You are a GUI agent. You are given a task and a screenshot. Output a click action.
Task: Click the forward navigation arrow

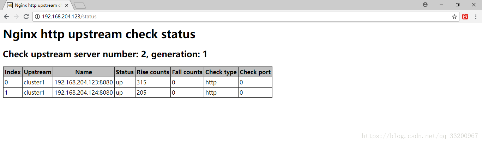point(16,17)
